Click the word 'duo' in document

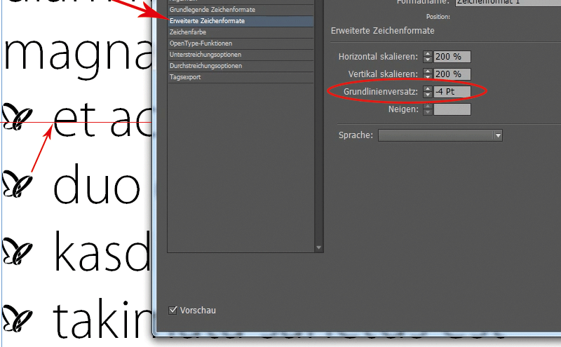(97, 184)
